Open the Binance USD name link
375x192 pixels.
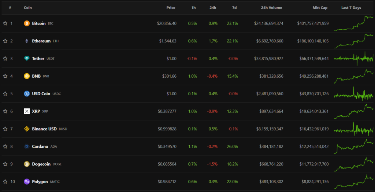(x=44, y=129)
